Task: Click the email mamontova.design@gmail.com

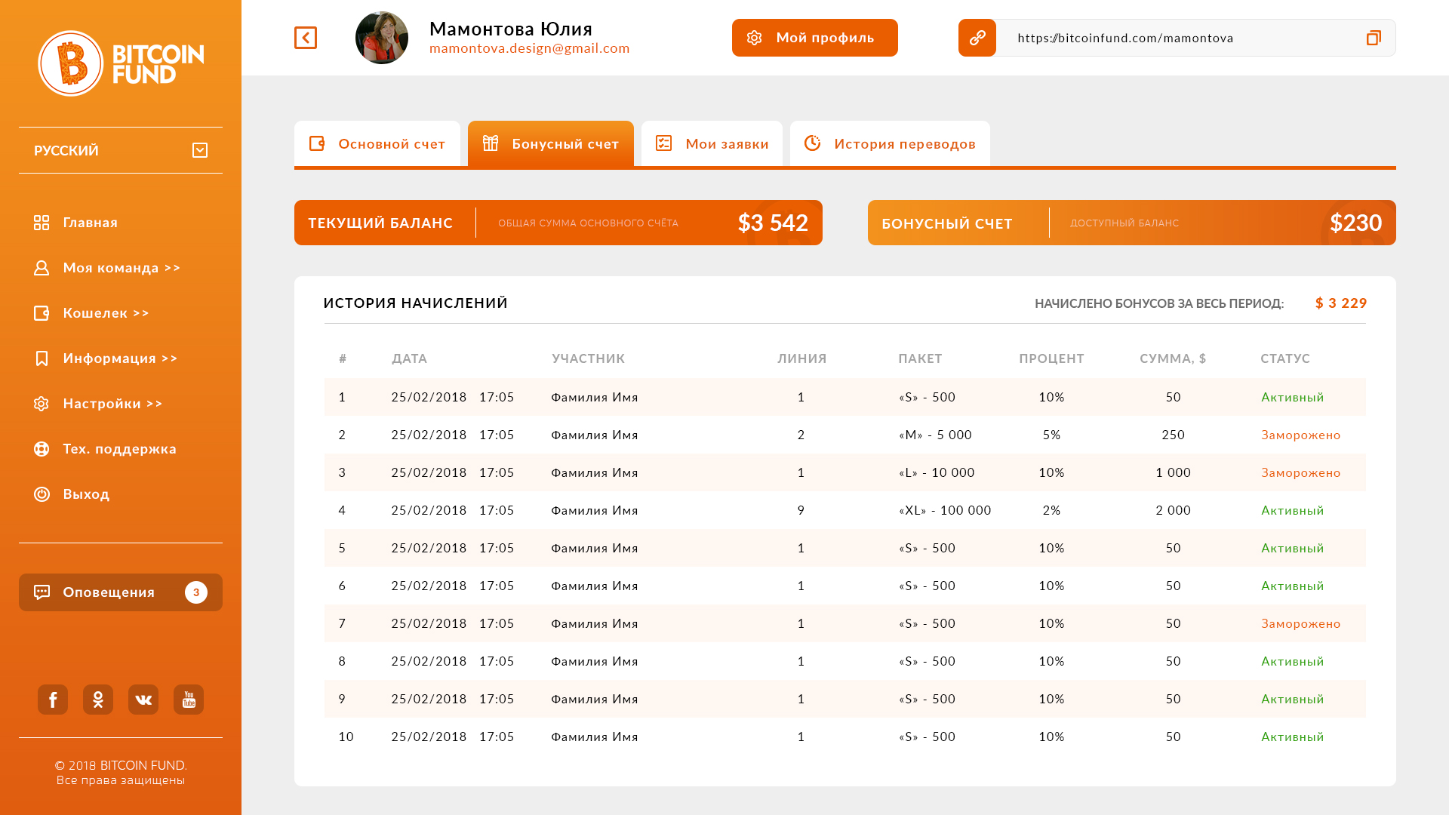Action: [530, 48]
